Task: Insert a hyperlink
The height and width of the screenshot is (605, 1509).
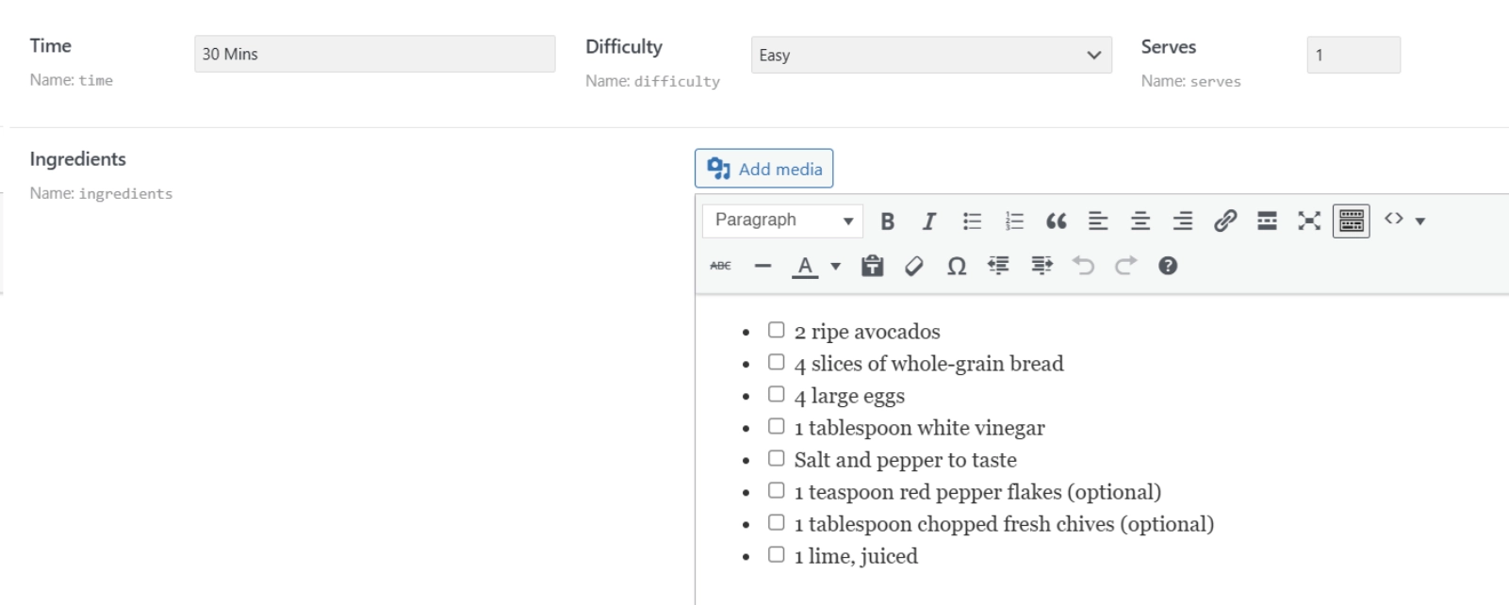Action: tap(1224, 221)
